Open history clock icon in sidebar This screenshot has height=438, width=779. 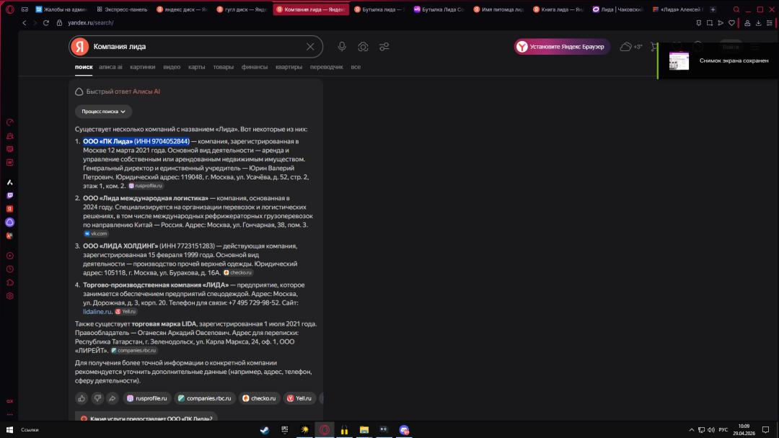click(x=9, y=269)
